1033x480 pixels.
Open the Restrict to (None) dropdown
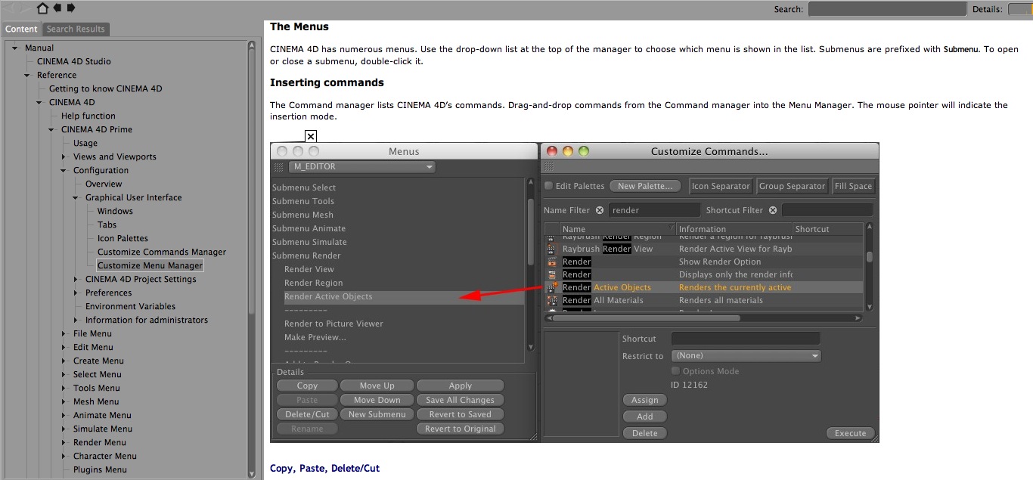pyautogui.click(x=746, y=355)
